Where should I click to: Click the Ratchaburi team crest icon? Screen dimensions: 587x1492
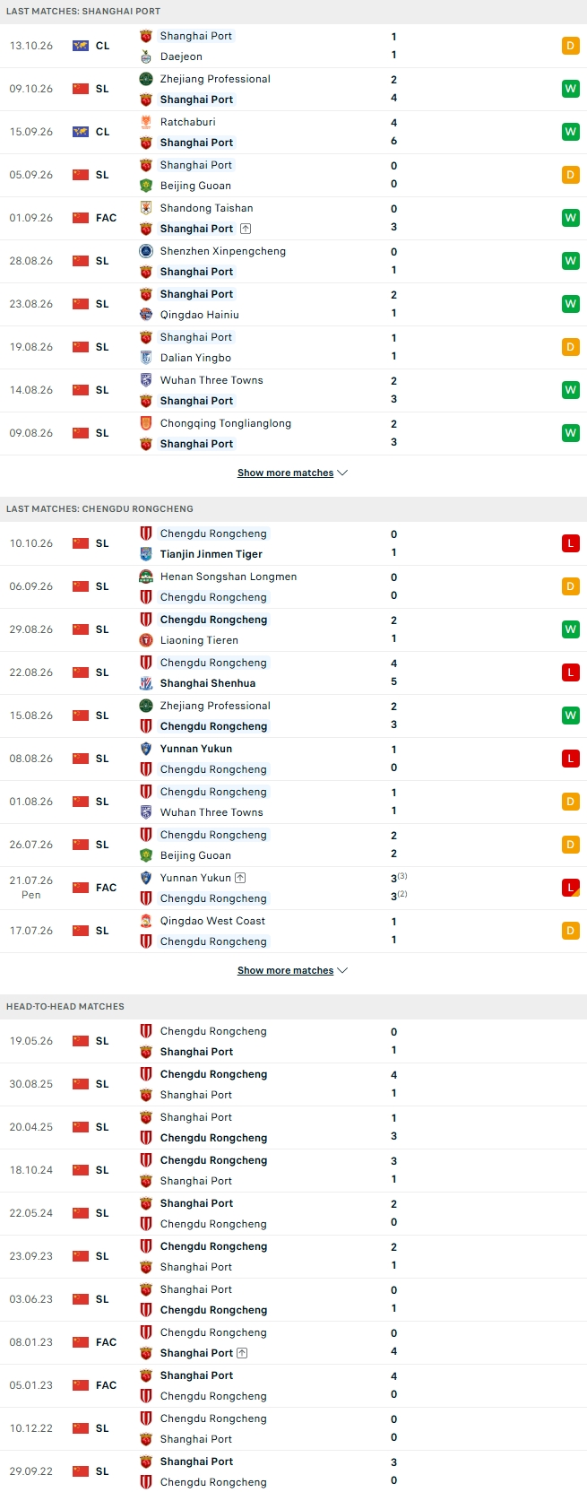[x=146, y=122]
